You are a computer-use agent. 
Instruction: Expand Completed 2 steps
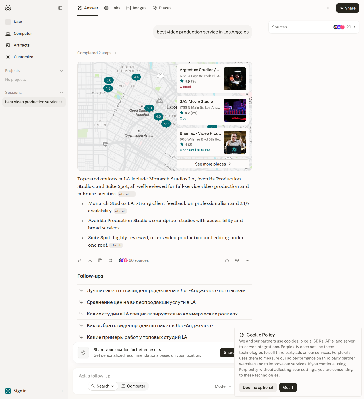click(97, 53)
